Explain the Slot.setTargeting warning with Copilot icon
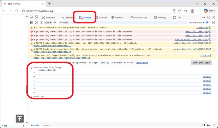 click(210, 43)
